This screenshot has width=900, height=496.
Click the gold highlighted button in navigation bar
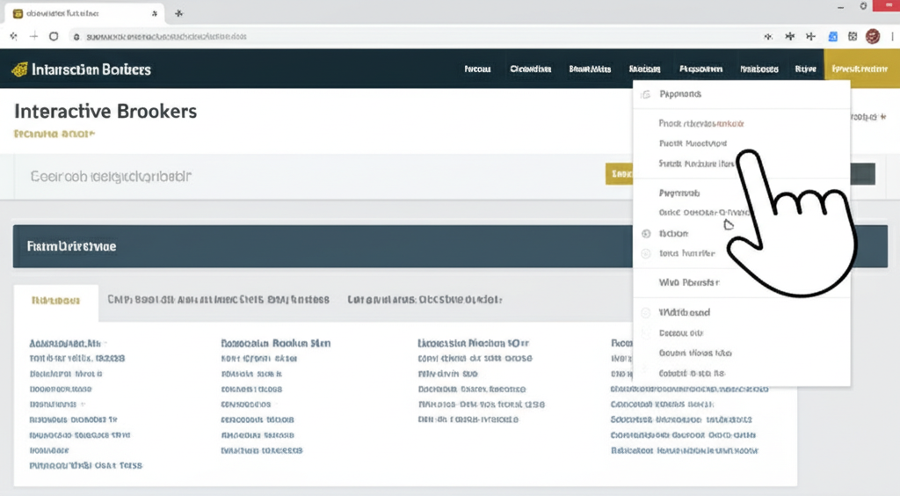861,69
